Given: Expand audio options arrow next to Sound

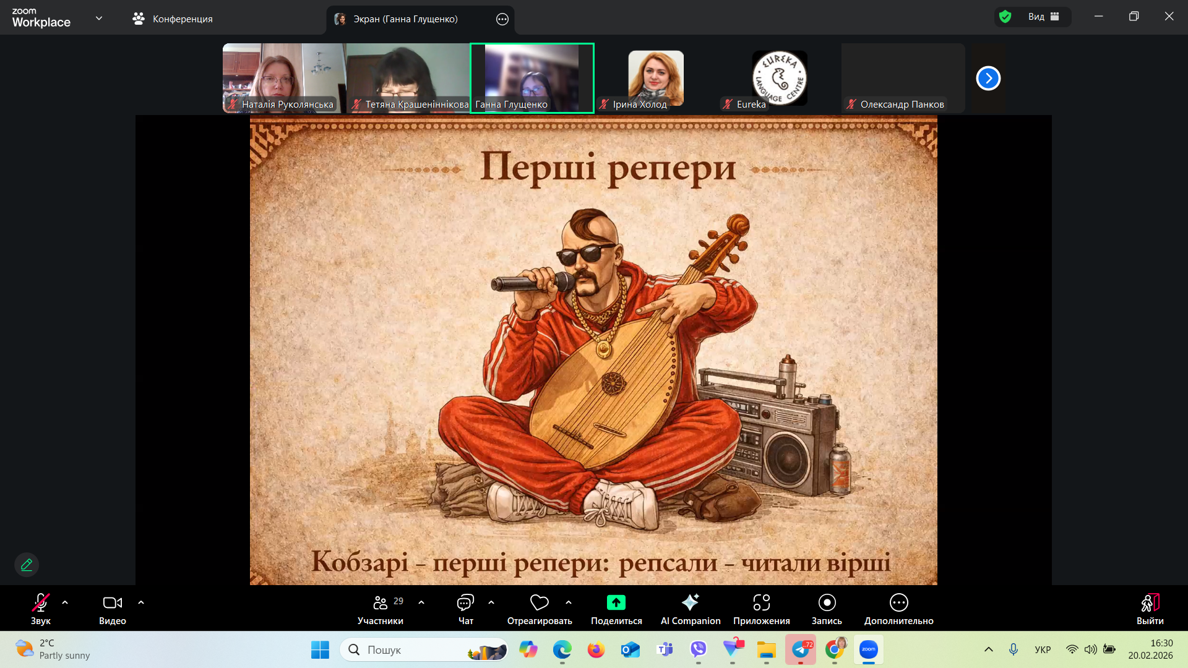Looking at the screenshot, I should click(65, 602).
